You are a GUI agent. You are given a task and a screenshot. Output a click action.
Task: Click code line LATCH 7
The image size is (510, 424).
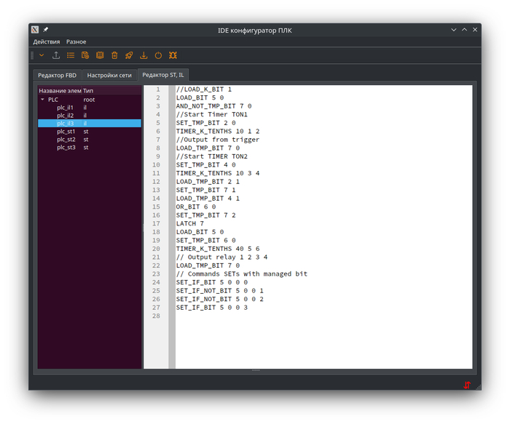tap(190, 224)
